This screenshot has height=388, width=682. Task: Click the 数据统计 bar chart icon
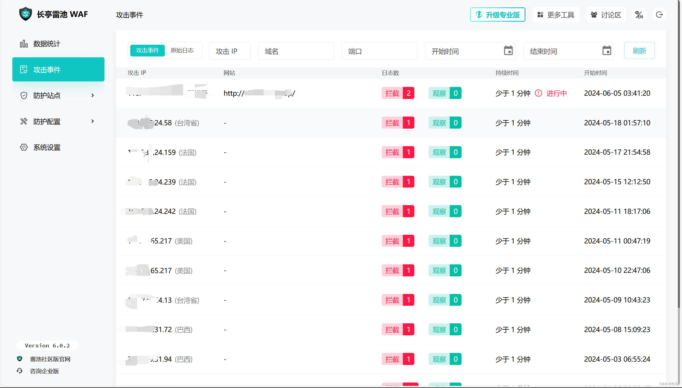coord(24,44)
